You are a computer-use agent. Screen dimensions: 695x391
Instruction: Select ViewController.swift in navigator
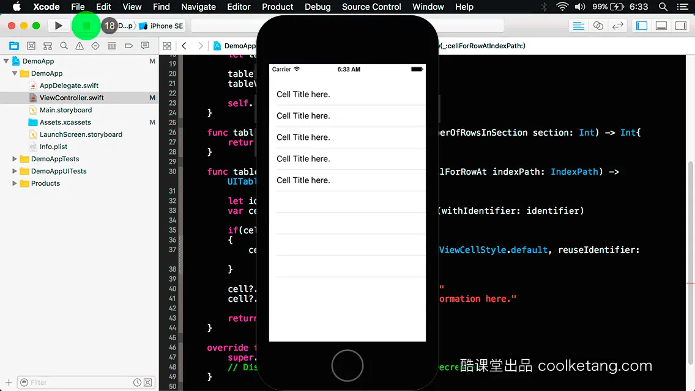[72, 98]
